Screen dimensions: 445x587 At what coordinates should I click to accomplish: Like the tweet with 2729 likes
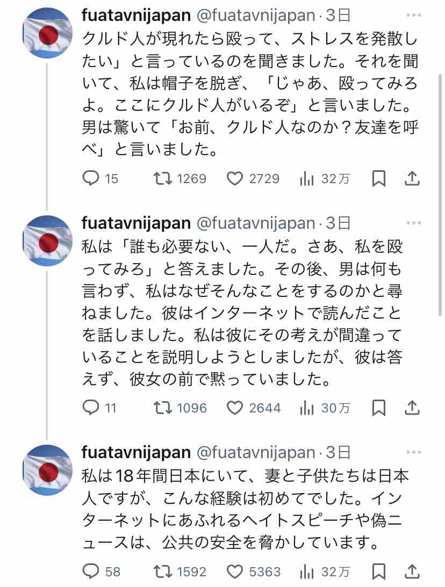point(235,178)
